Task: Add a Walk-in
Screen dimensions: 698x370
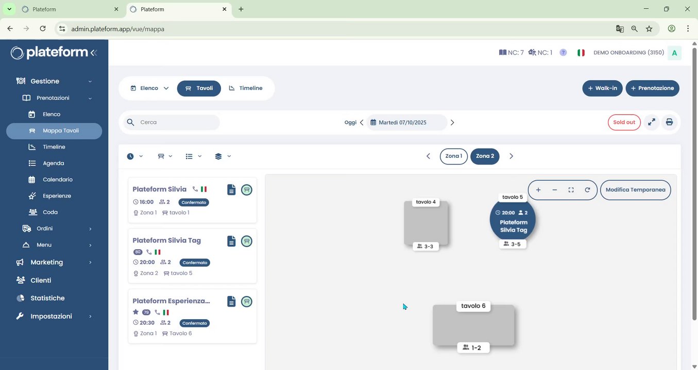Action: point(603,88)
